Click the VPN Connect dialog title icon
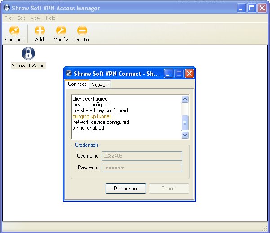 pyautogui.click(x=69, y=74)
